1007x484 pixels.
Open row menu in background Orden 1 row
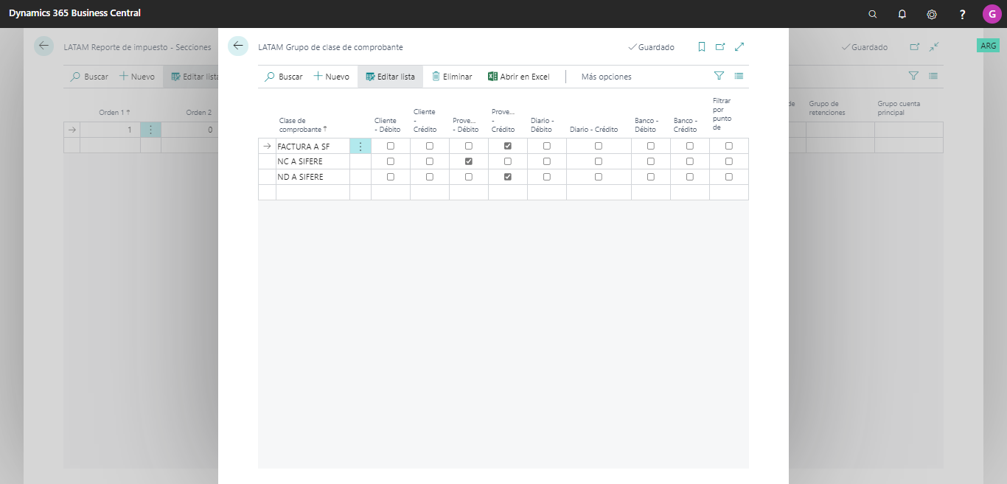point(150,130)
